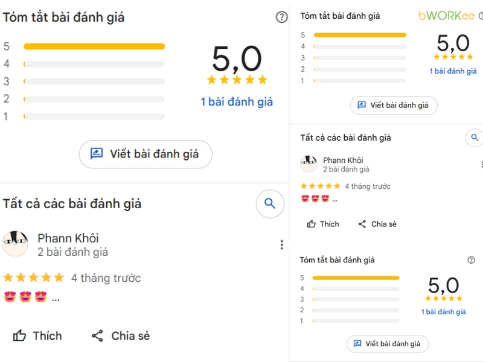
Task: Click thumbs-up Thích in large left panel
Action: (x=38, y=335)
